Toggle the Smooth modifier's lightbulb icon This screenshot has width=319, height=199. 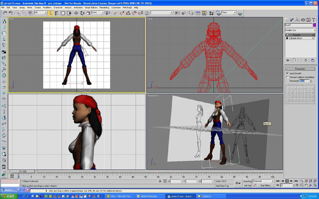point(287,35)
